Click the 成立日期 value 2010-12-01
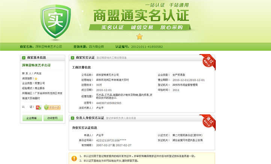The height and width of the screenshot is (164, 271). tap(104, 90)
